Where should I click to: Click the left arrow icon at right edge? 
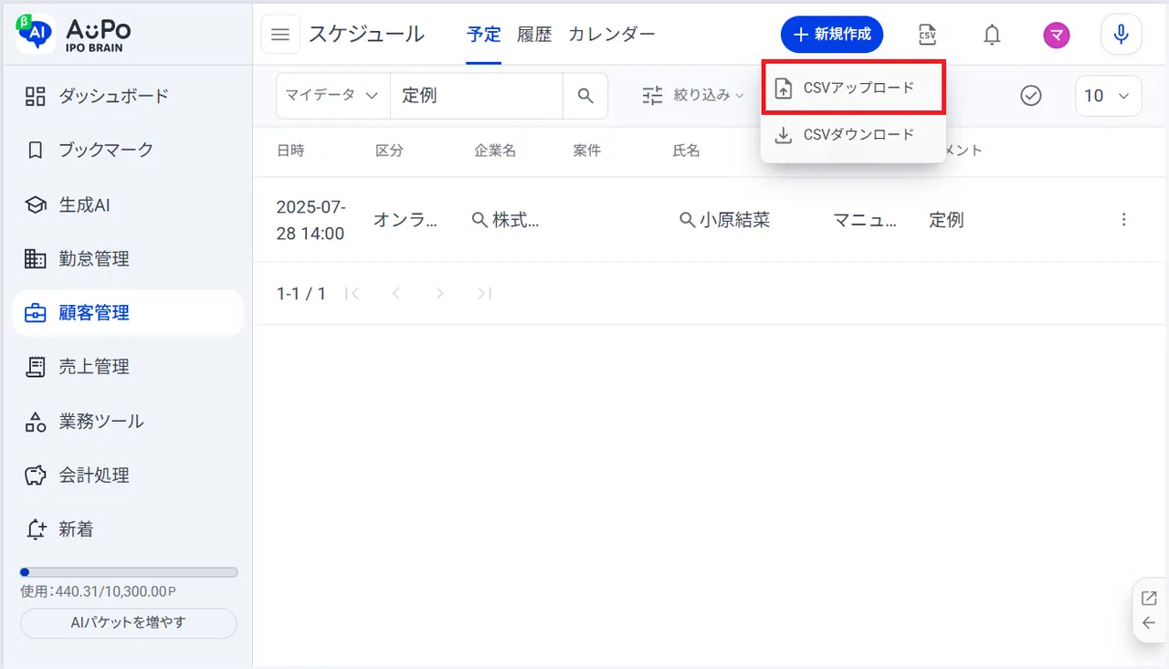point(1149,623)
